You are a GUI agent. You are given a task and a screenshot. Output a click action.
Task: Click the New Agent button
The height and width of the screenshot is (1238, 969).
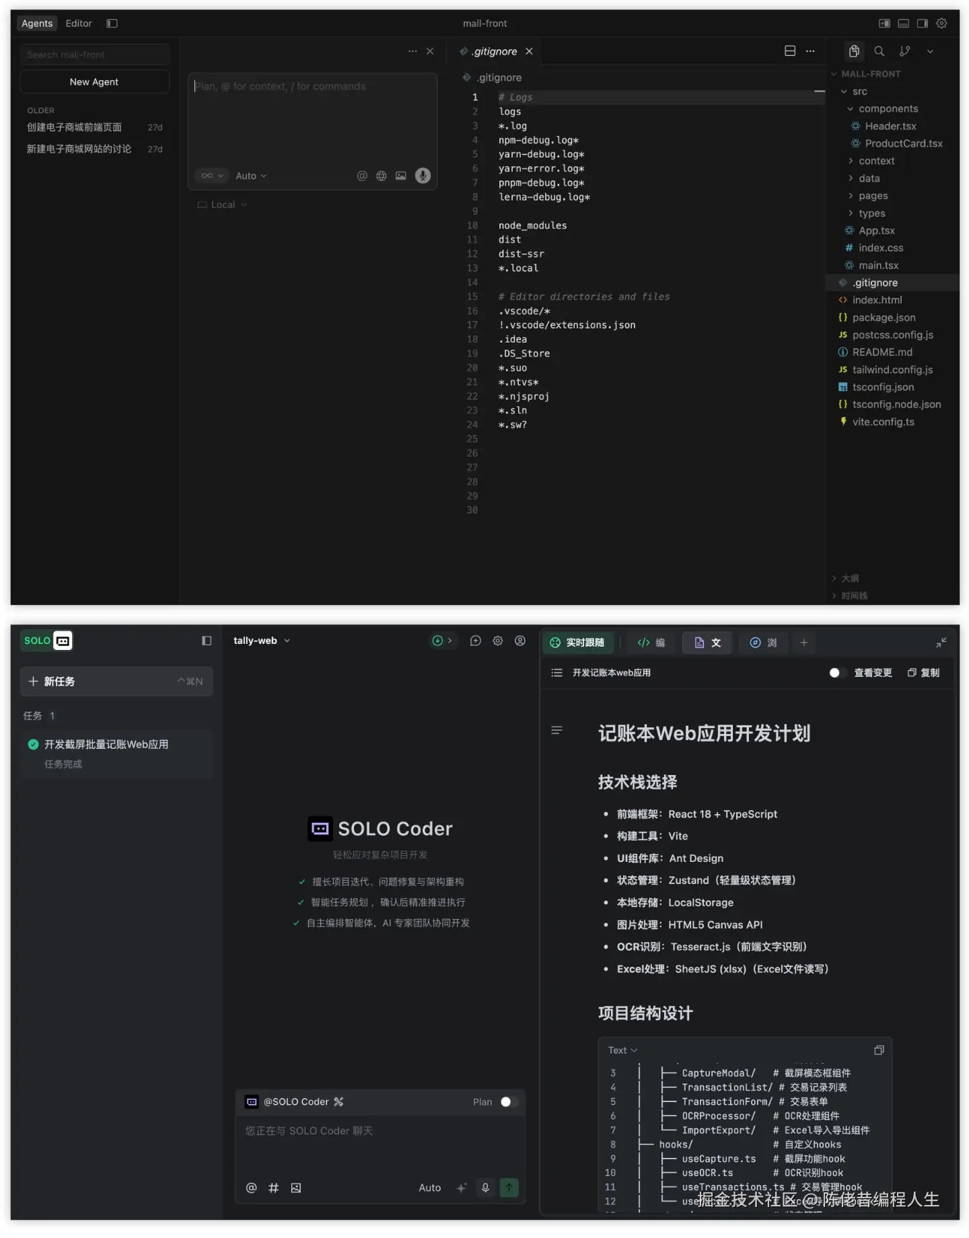coord(94,82)
